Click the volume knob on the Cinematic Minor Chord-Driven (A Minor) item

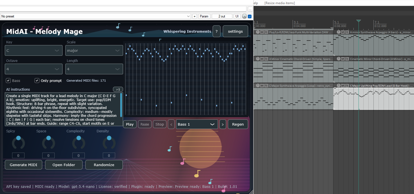tap(338, 59)
